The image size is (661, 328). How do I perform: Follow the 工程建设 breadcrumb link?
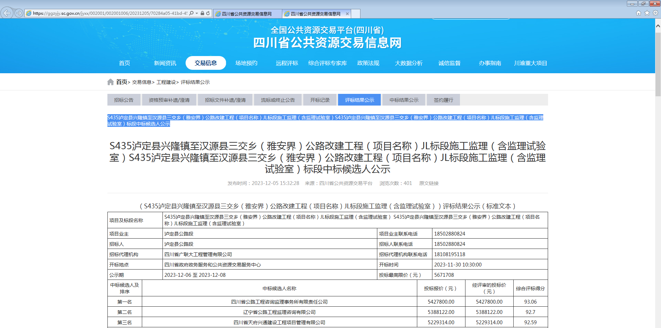pyautogui.click(x=166, y=82)
